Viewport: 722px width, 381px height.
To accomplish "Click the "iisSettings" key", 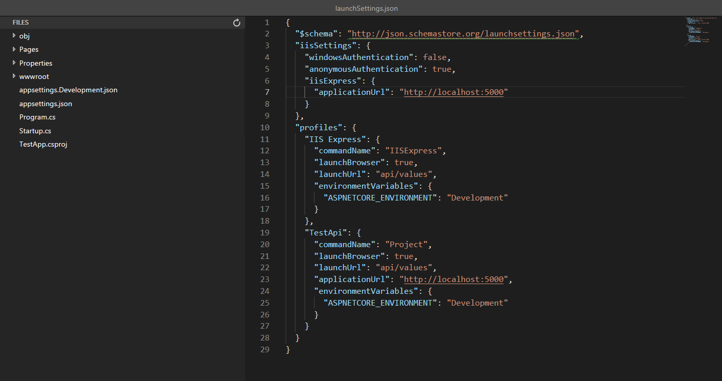I will (326, 46).
